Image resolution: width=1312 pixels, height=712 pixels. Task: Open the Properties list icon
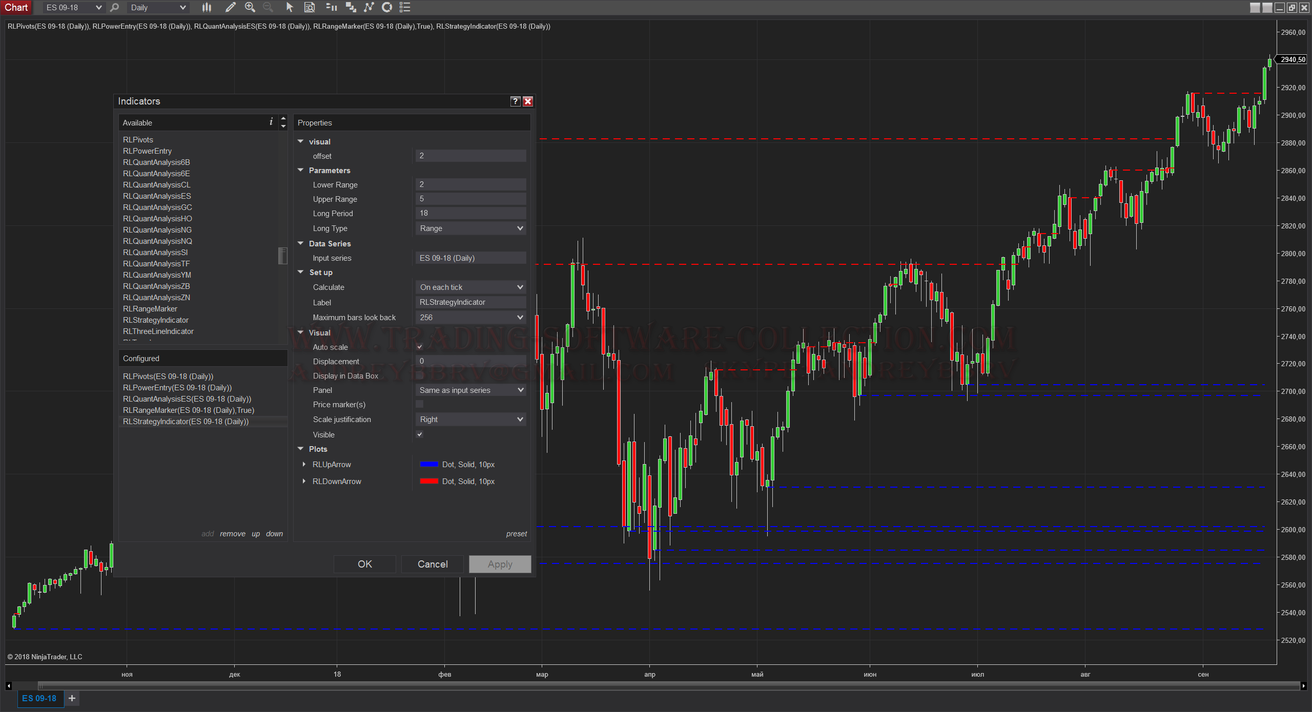[x=405, y=7]
